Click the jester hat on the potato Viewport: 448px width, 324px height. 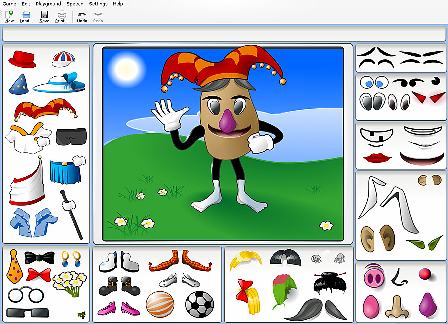click(223, 69)
